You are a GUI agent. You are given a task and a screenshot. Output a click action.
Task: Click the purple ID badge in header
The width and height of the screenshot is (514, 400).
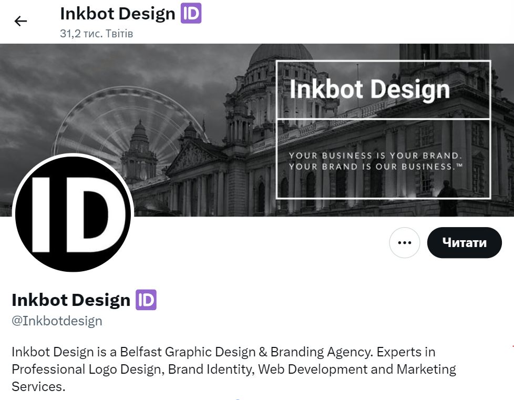coord(191,13)
